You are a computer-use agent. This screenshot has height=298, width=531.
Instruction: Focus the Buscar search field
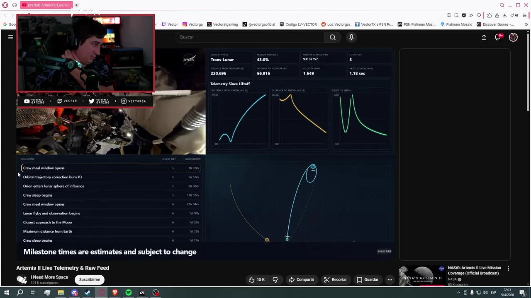[x=250, y=37]
